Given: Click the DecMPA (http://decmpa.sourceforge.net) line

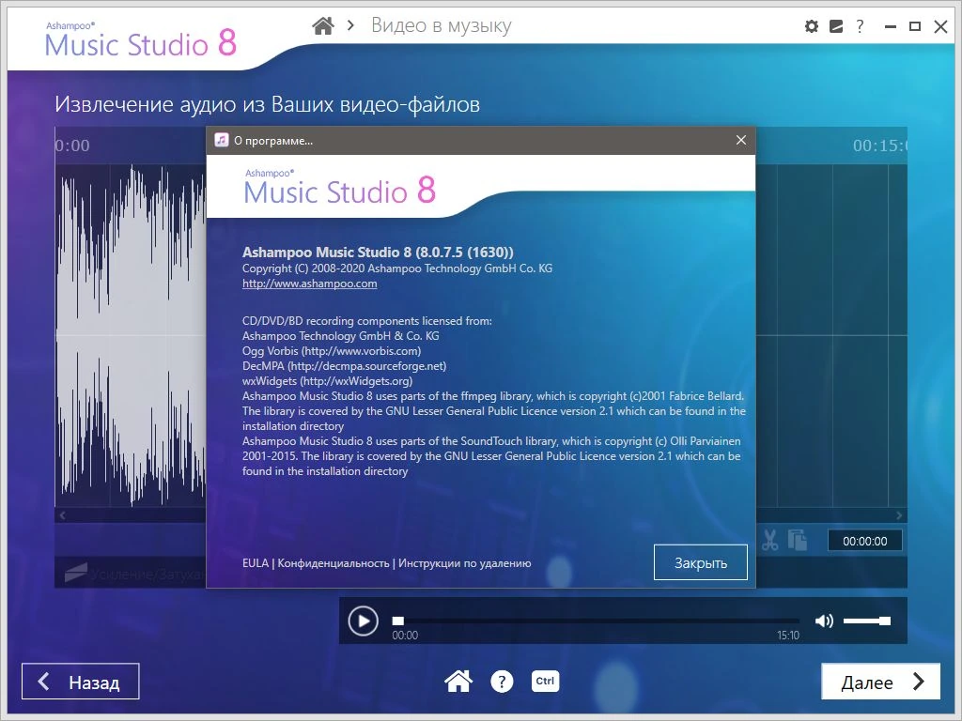Looking at the screenshot, I should coord(344,366).
